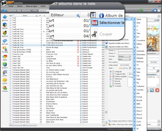
Task: Open the Outils menu
Action: pos(43,6)
